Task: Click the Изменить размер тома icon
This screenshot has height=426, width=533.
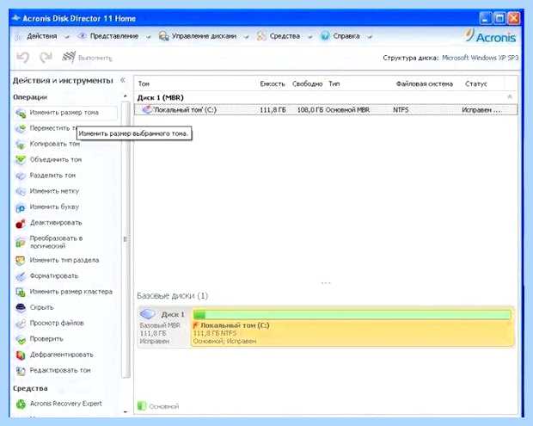Action: 21,113
